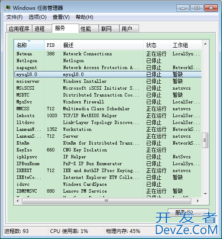Screen dimensions: 222x239
Task: Select the MSiSCSI service row
Action: coord(108,88)
